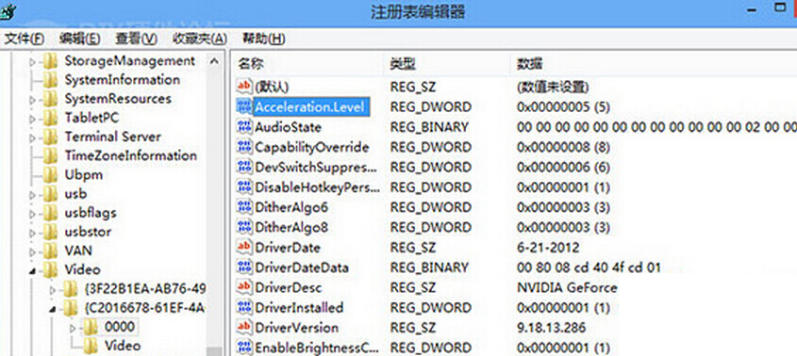The image size is (797, 356).
Task: Collapse the Video key
Action: pyautogui.click(x=33, y=271)
